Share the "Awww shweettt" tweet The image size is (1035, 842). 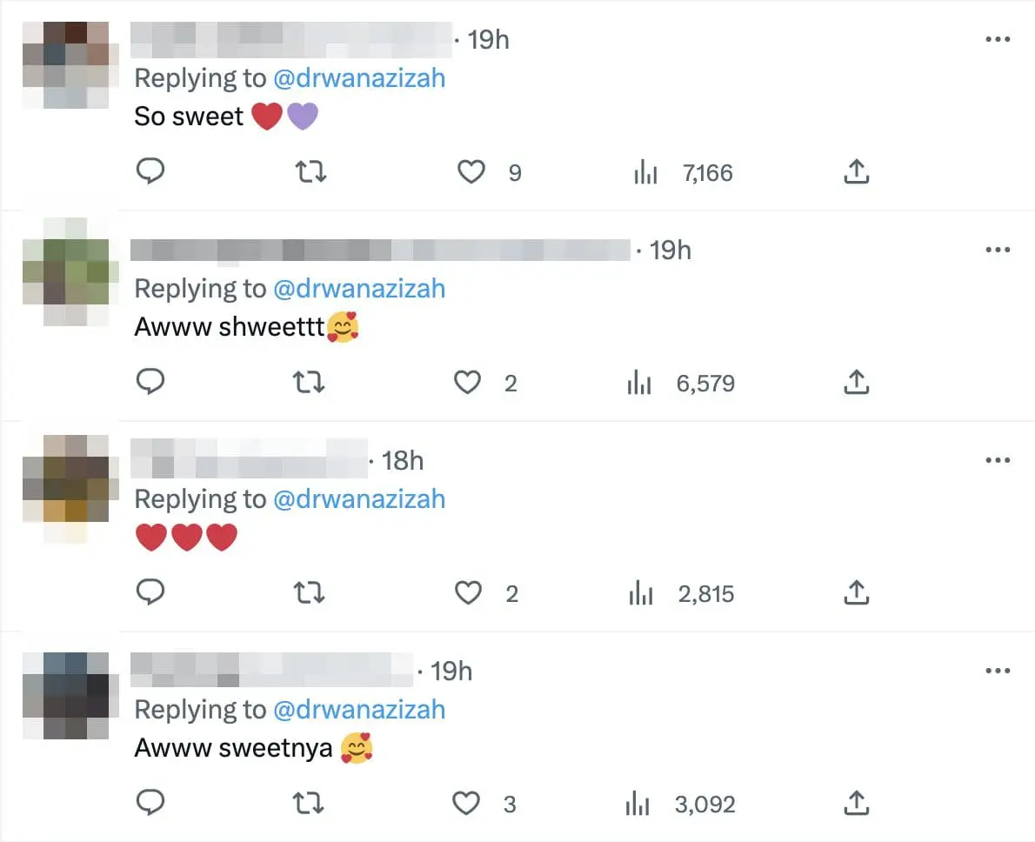857,383
